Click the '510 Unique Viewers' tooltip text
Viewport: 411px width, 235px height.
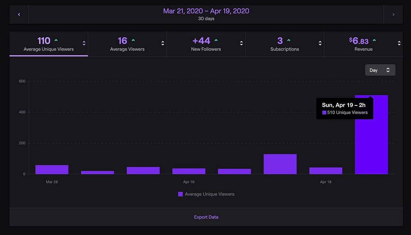coord(347,112)
